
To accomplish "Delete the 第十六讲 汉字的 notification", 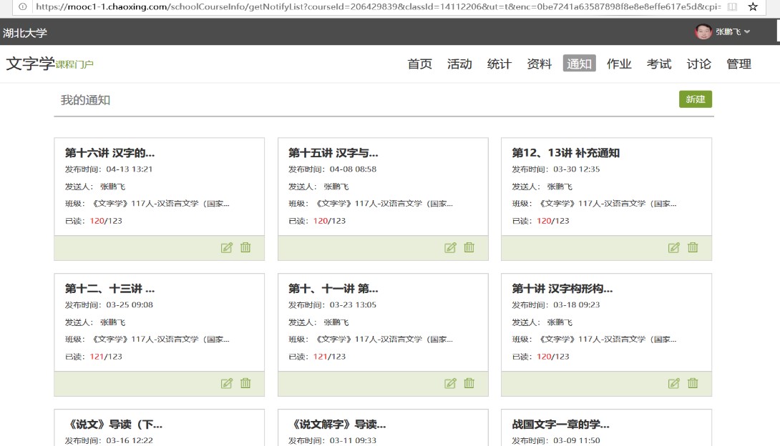I will pos(245,248).
